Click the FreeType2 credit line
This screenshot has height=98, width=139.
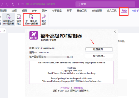click(x=71, y=68)
